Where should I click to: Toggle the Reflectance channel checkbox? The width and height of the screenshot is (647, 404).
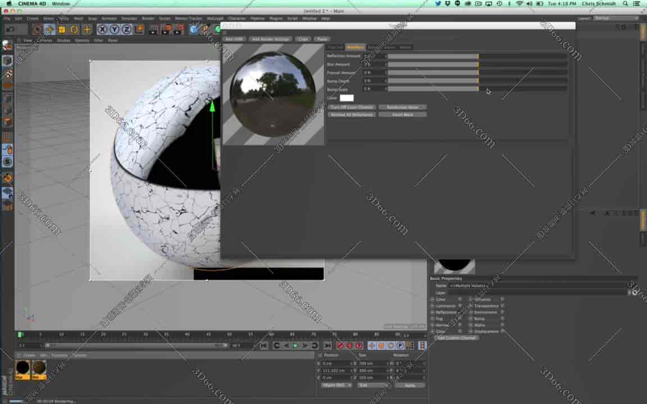[x=459, y=312]
